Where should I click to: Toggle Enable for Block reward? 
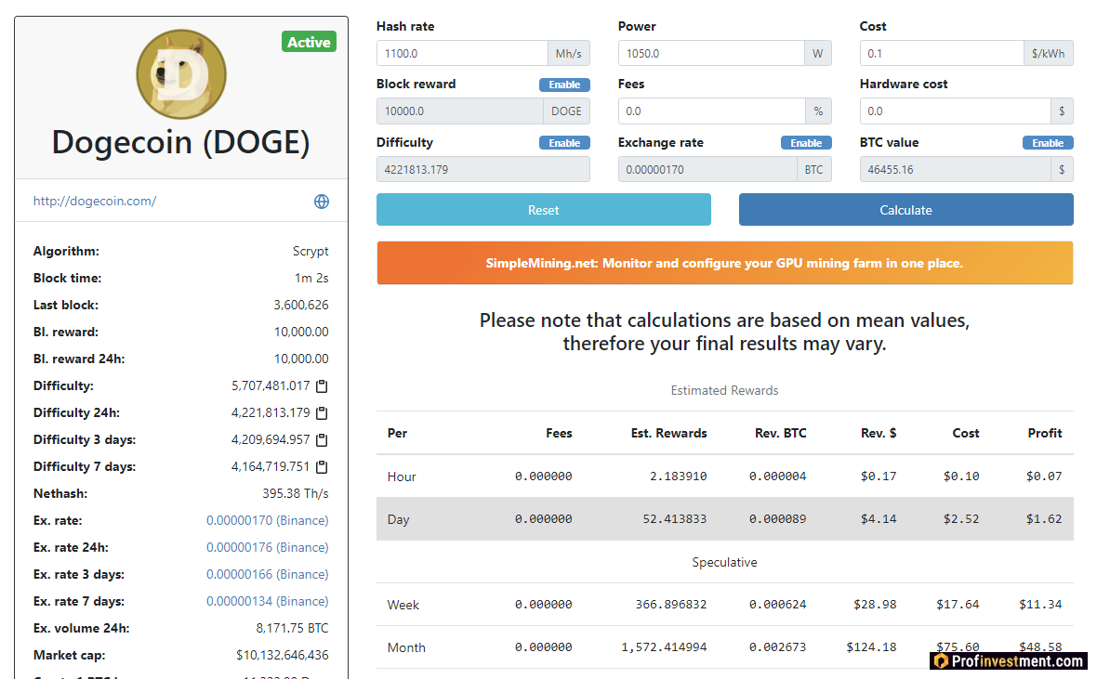point(564,85)
